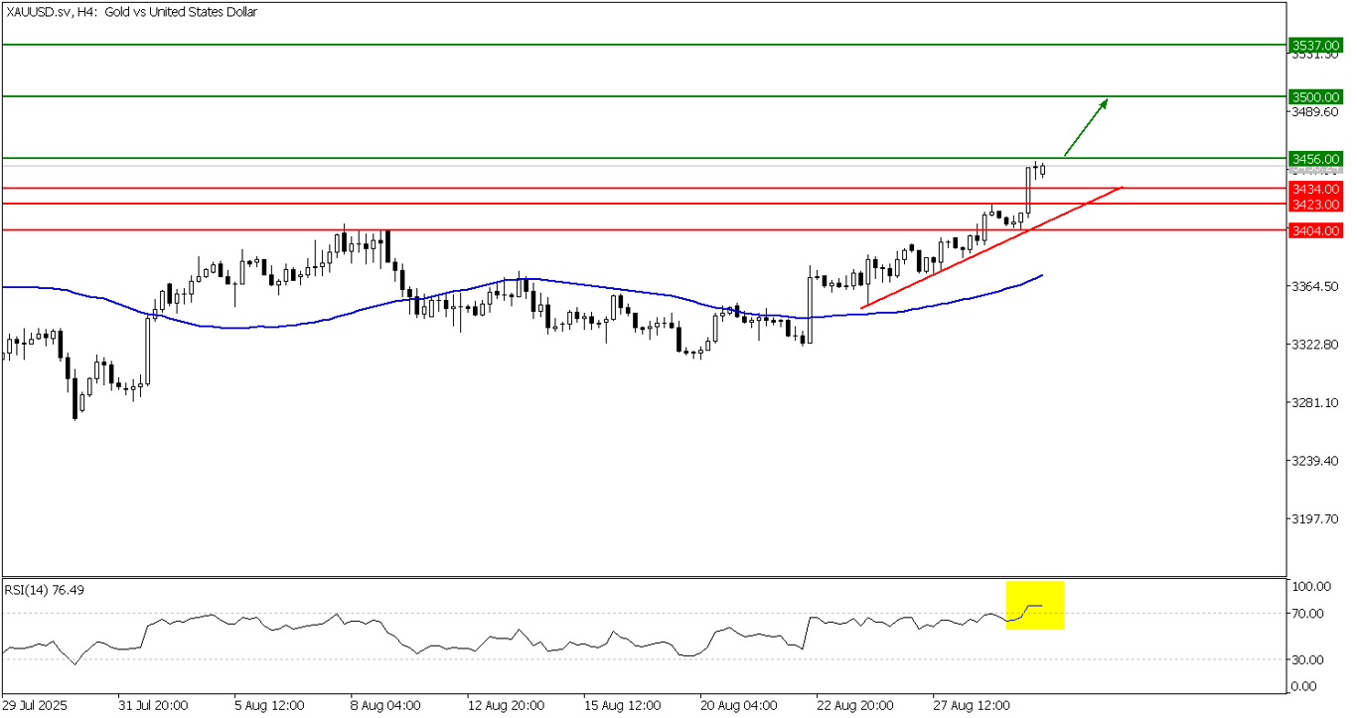Image resolution: width=1357 pixels, height=718 pixels.
Task: Click the RSI(14) 76.49 indicator label
Action: (x=45, y=590)
